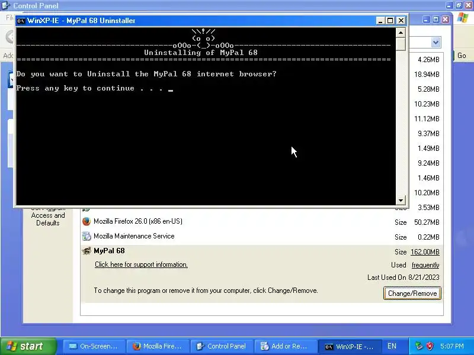Click the 162.00MB size link
This screenshot has height=355, width=474.
click(425, 252)
